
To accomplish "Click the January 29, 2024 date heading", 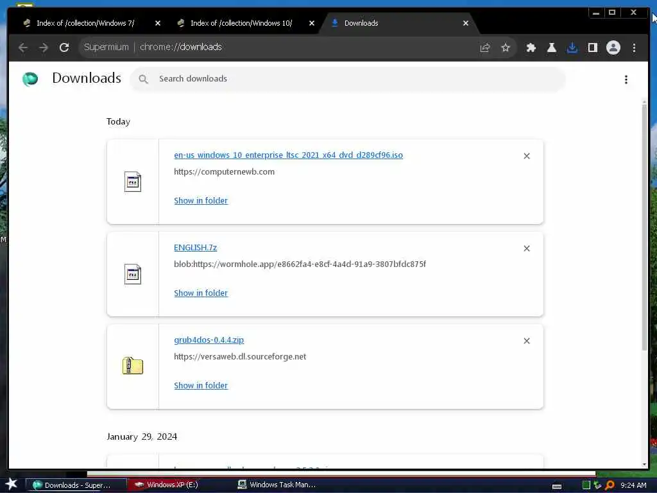I will point(142,437).
